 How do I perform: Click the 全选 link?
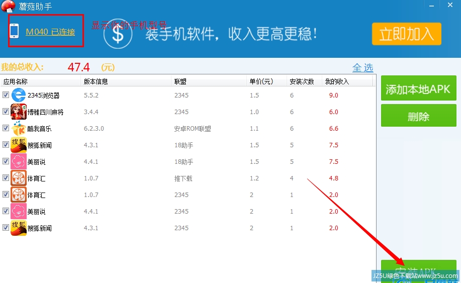click(363, 68)
